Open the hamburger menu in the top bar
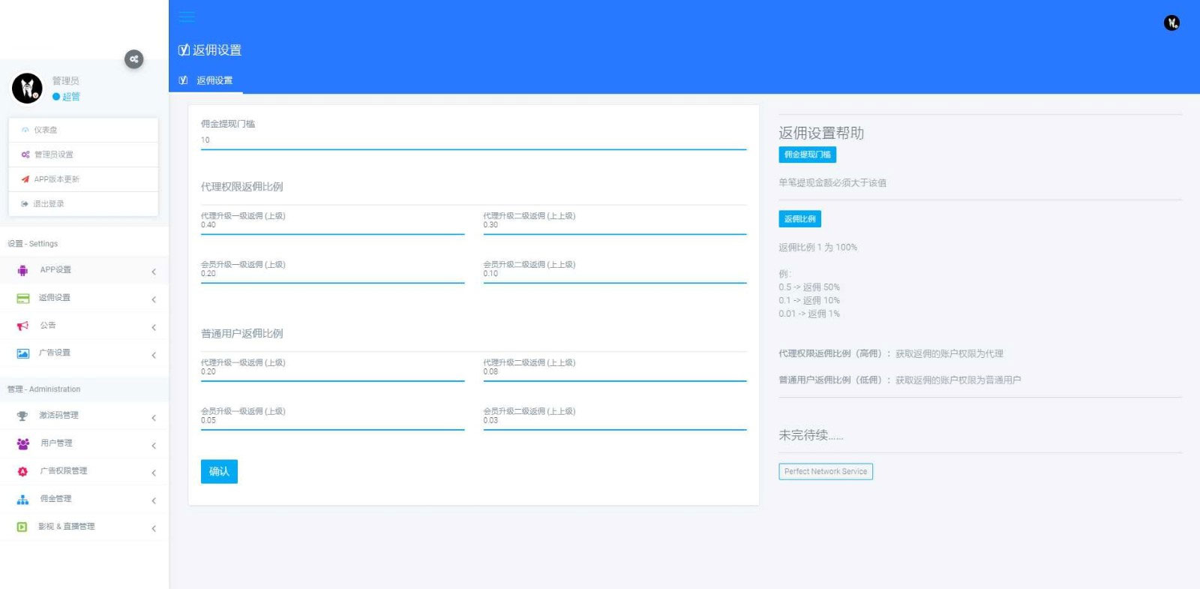 coord(187,17)
